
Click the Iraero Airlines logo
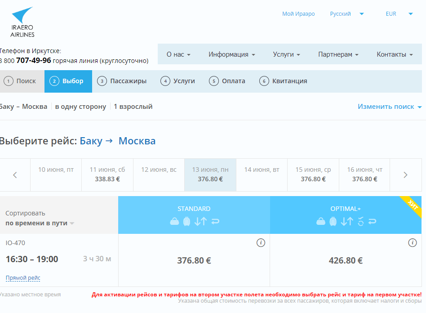(22, 22)
